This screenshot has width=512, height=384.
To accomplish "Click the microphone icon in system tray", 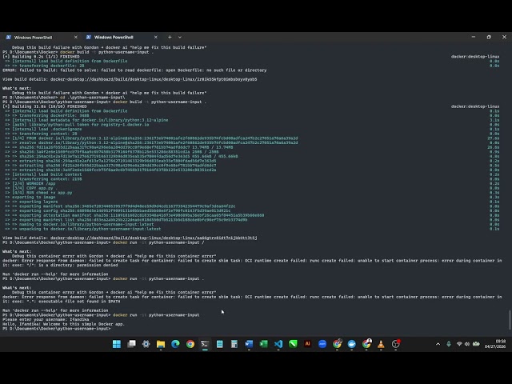I will [x=449, y=344].
